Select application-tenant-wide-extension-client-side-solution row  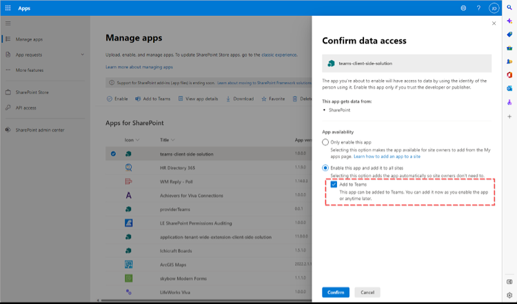pos(208,236)
